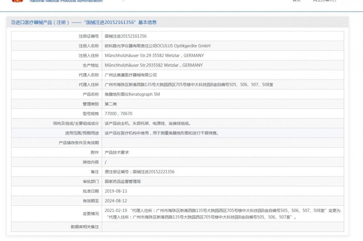Image resolution: width=363 pixels, height=241 pixels.
Task: Click the agent name "广州达美康医疗器械有限公司"
Action: pyautogui.click(x=131, y=75)
